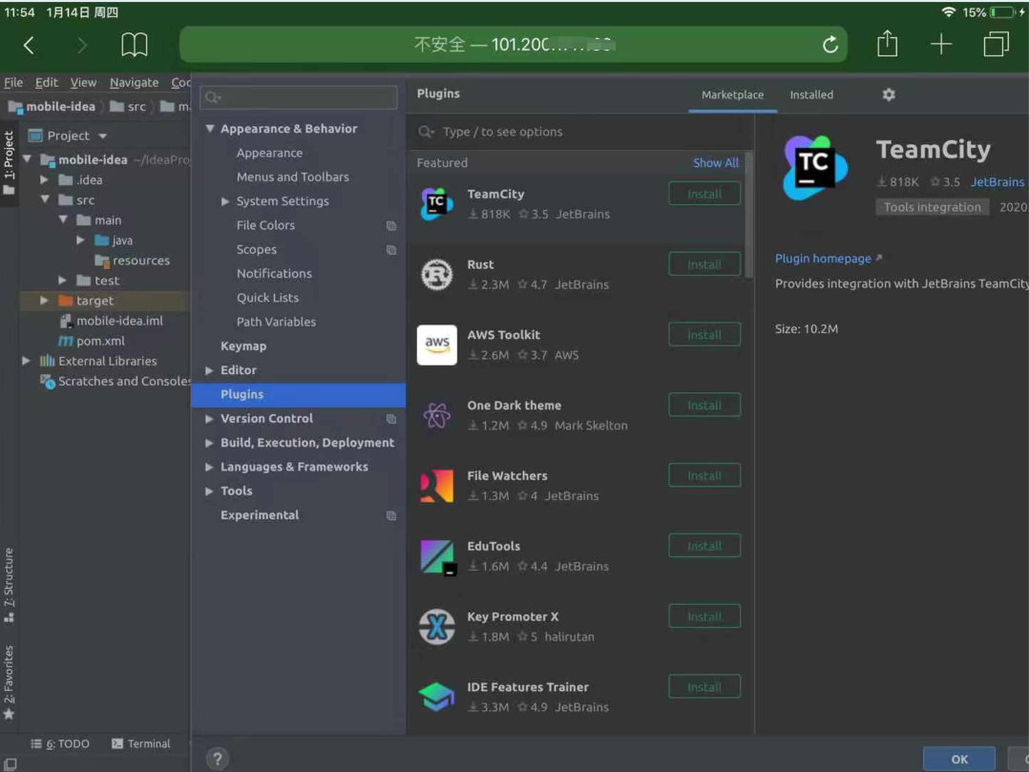Screen dimensions: 1029x772
Task: Click the Scopes project-level icon
Action: [x=391, y=250]
